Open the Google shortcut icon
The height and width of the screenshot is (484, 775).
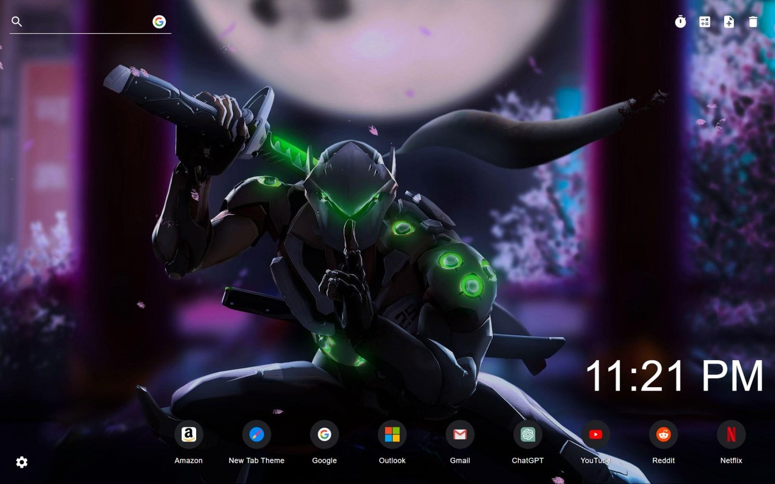[324, 434]
